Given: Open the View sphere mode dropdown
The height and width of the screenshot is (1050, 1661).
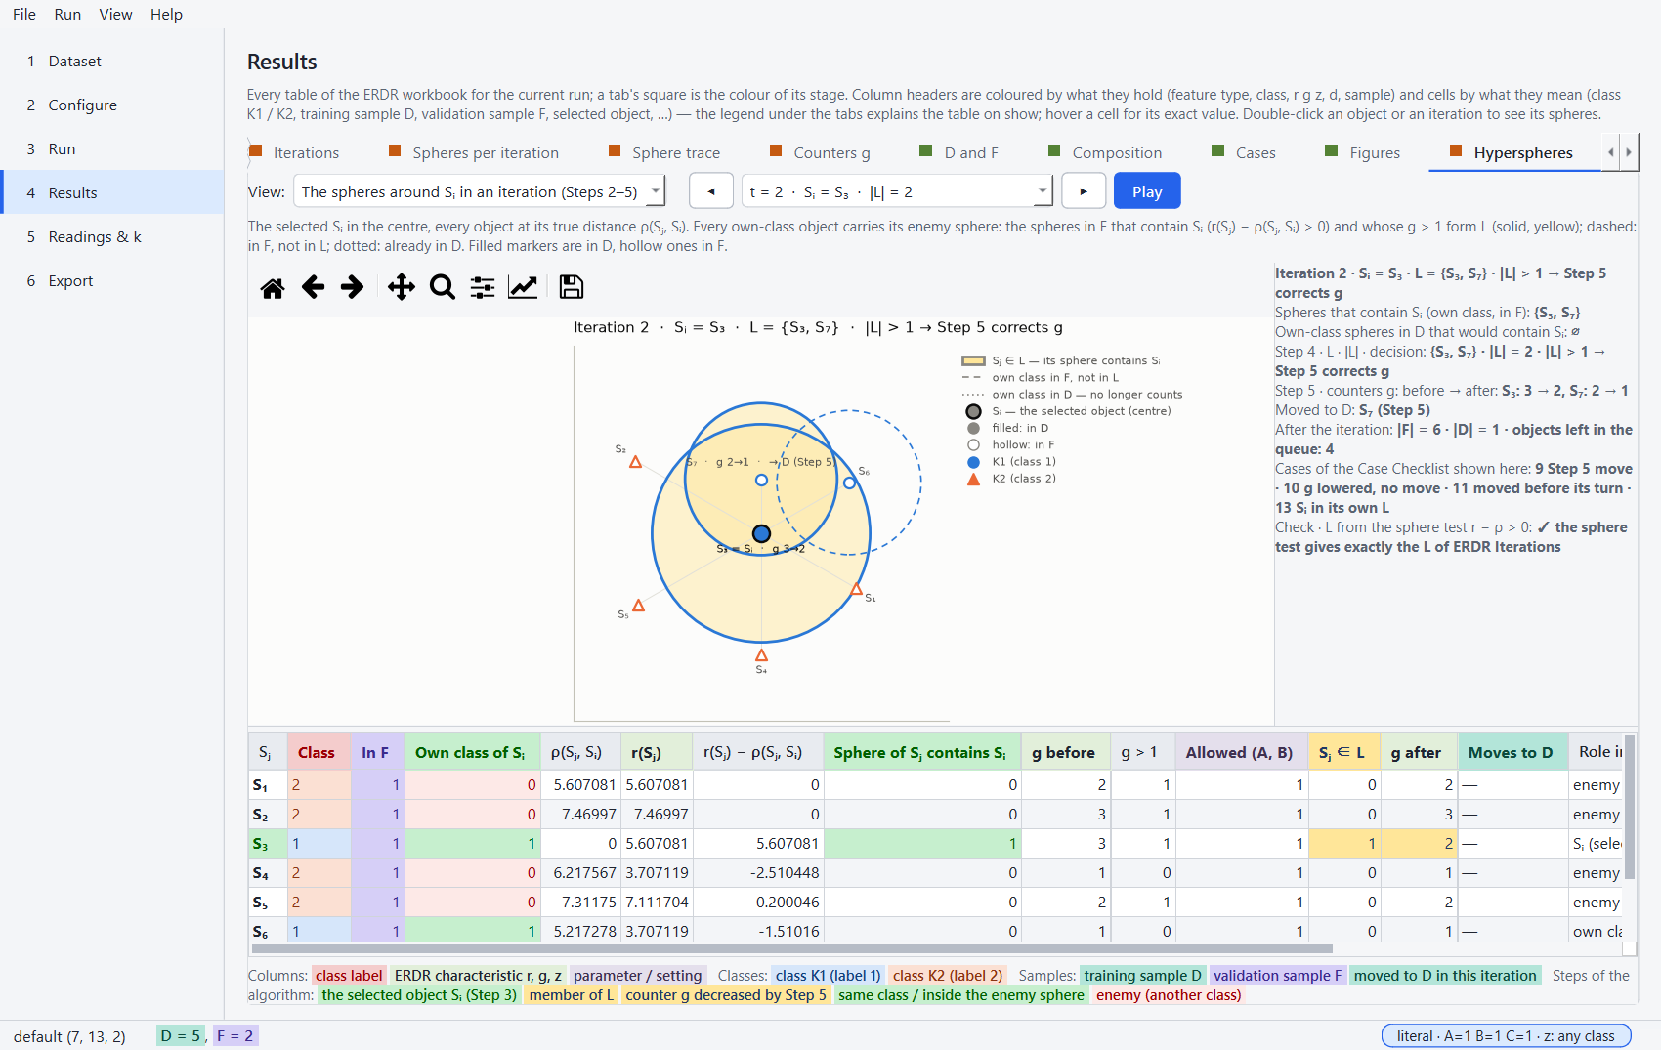Looking at the screenshot, I should tap(479, 191).
